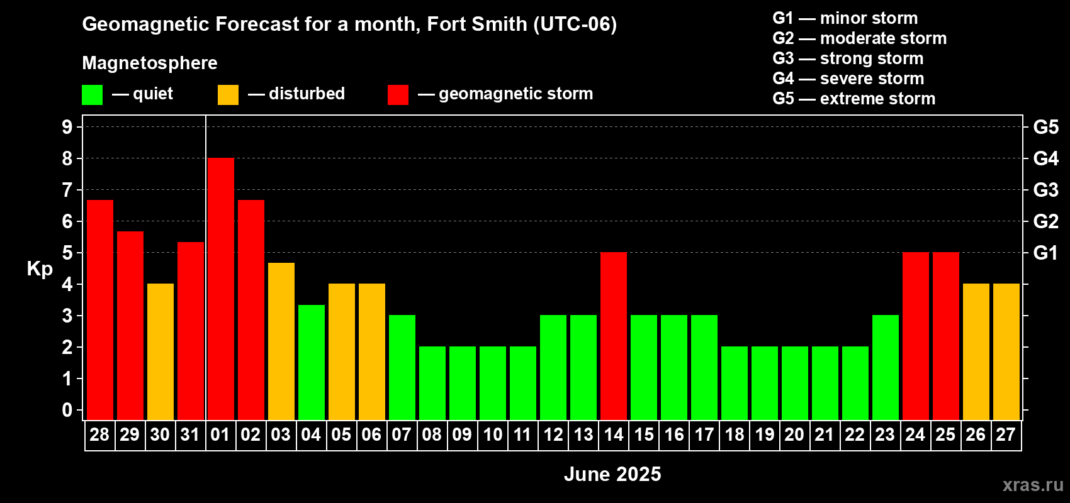Image resolution: width=1070 pixels, height=503 pixels.
Task: Click the red bar for day 02
Action: click(251, 310)
